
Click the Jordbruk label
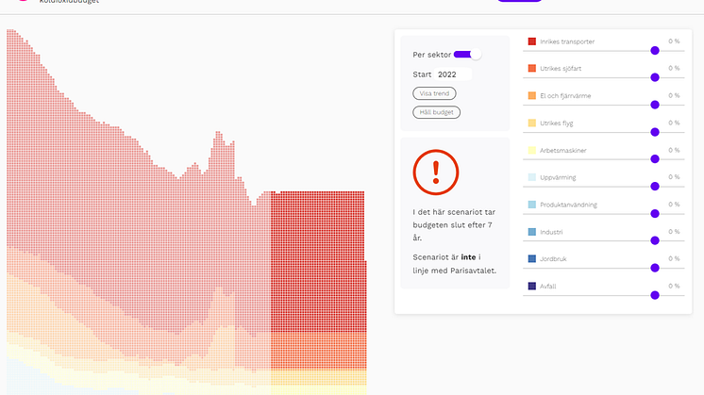point(553,259)
